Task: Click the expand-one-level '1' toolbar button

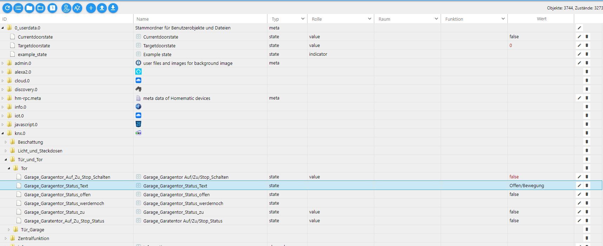Action: coord(52,8)
